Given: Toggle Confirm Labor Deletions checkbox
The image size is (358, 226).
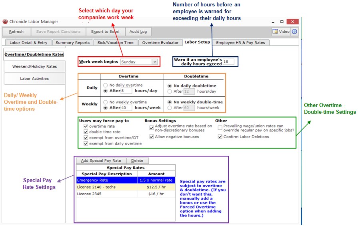Looking at the screenshot, I should coord(220,137).
